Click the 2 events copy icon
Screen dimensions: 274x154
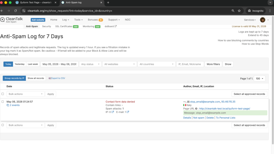[x=8, y=105]
